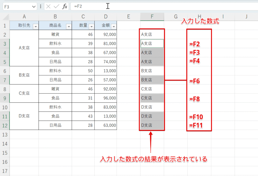Click cell F10 containing D支店
The height and width of the screenshot is (176, 258).
tap(152, 107)
